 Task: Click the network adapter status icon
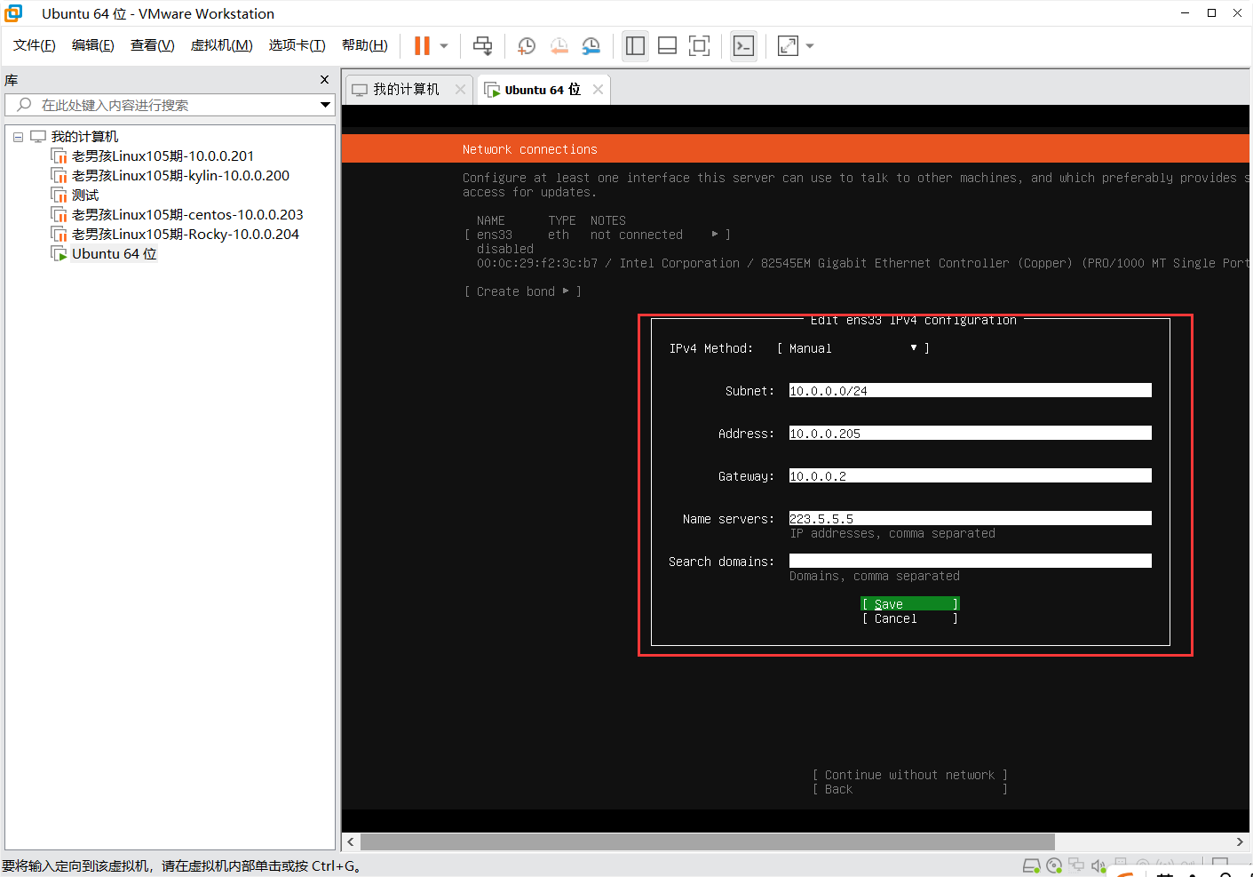pyautogui.click(x=1076, y=865)
